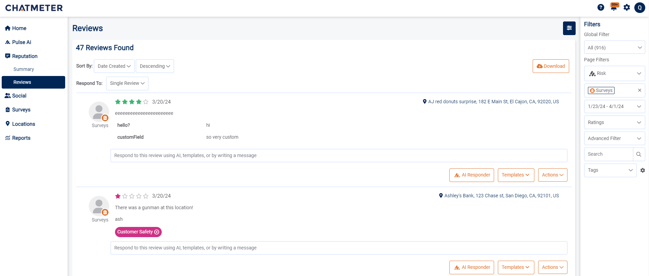Toggle the filters panel slider icon button
The image size is (649, 276).
point(569,28)
